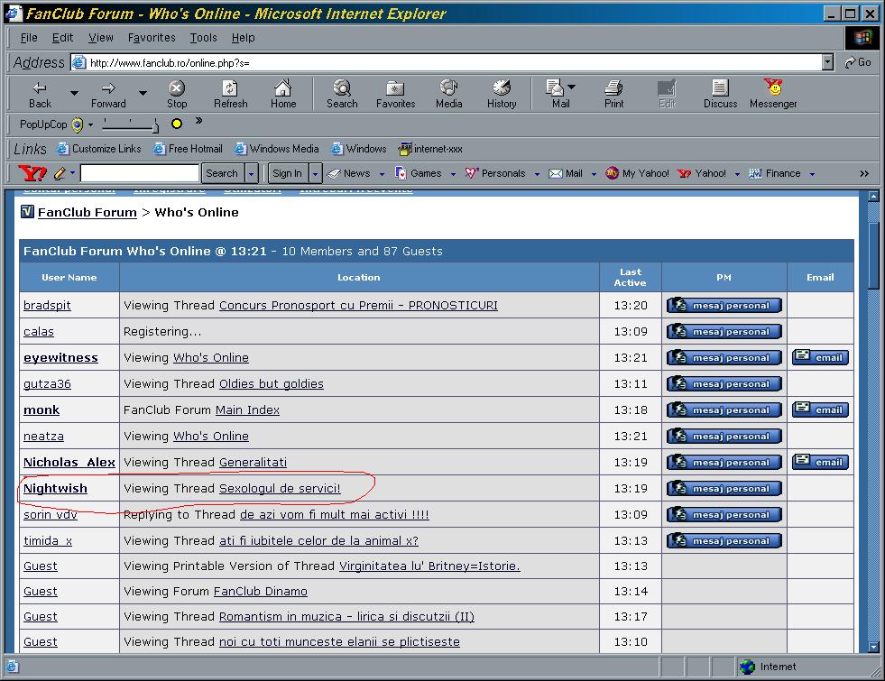
Task: Click the Sign In button
Action: click(287, 173)
